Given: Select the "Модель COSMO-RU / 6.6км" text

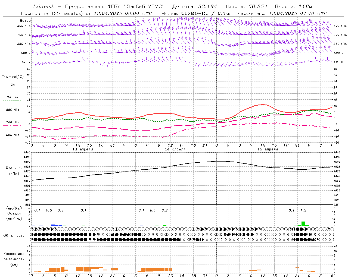Looking at the screenshot, I should click(x=196, y=13).
